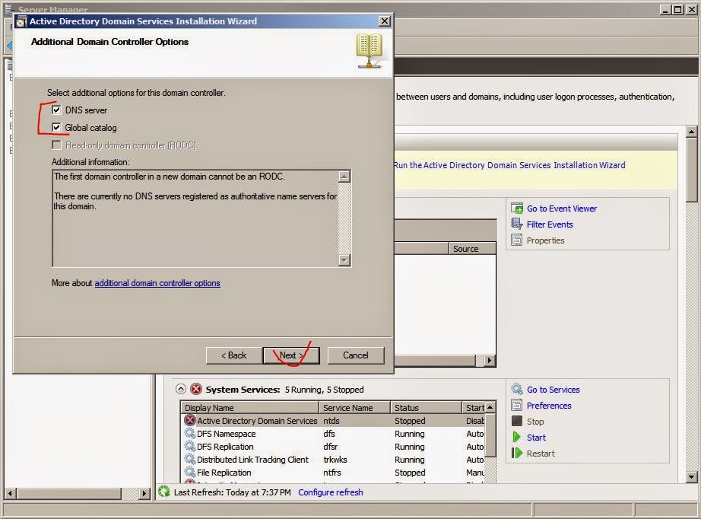Open the Go to Event Viewer link

562,209
